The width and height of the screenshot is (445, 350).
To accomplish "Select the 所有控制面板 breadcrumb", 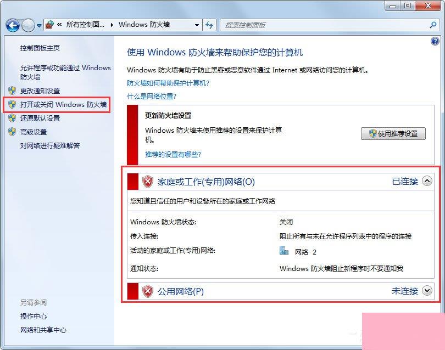I will click(85, 25).
